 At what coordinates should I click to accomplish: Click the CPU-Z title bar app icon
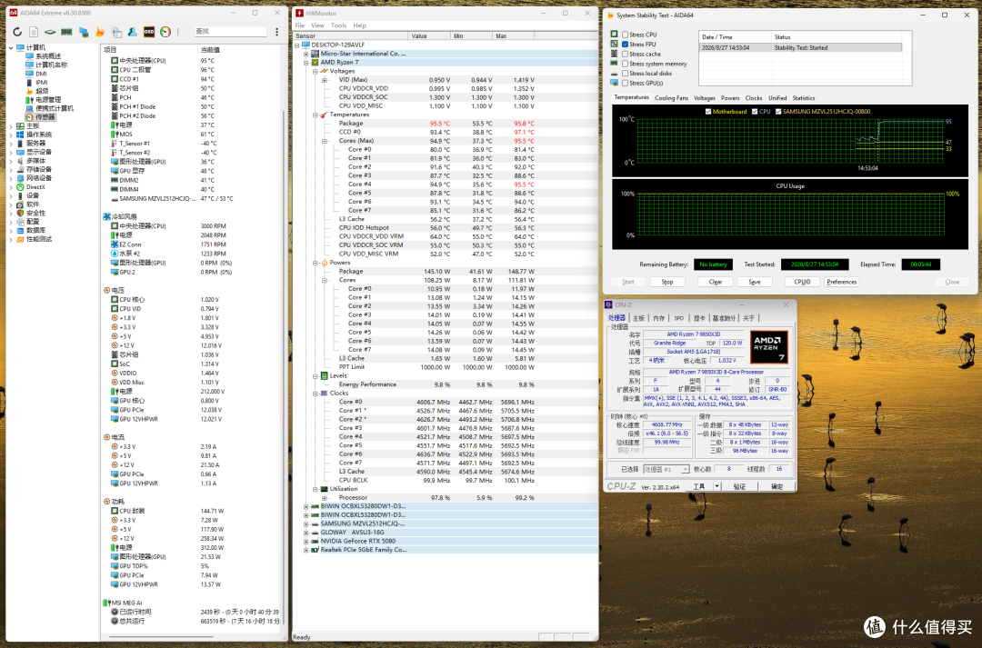click(x=608, y=304)
